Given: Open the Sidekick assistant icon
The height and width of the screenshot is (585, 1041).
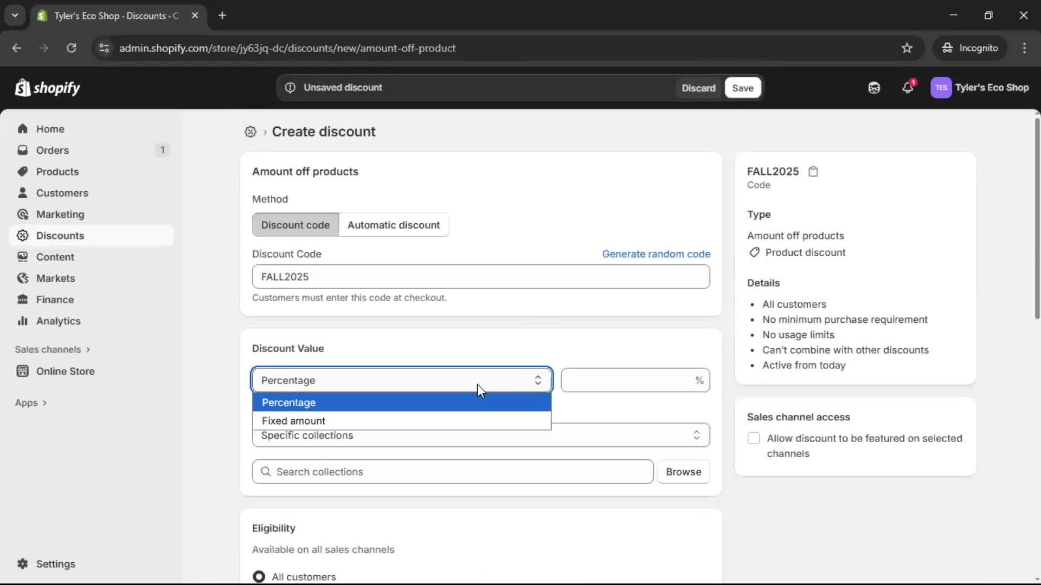Looking at the screenshot, I should [x=874, y=88].
